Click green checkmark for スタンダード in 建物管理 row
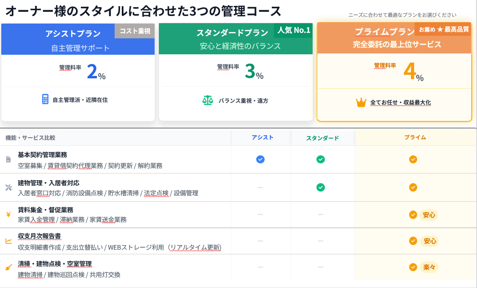This screenshot has height=288, width=477. click(x=321, y=187)
